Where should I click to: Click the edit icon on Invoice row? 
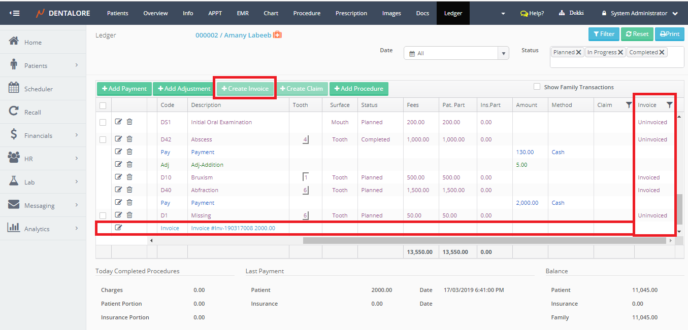click(x=118, y=228)
